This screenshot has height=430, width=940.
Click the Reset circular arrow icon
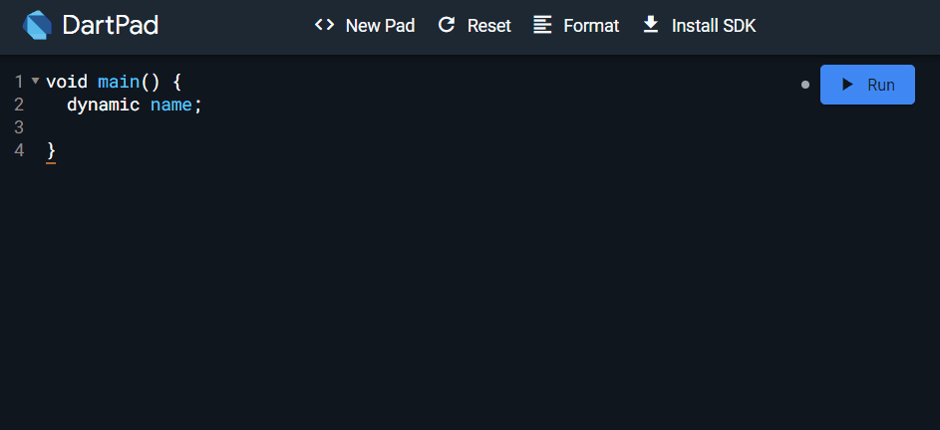click(447, 25)
